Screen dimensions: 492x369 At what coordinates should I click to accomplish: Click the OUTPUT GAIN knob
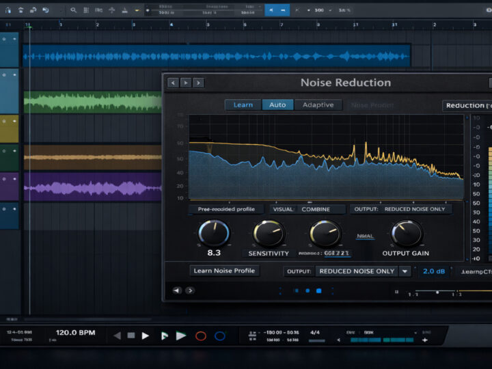click(x=407, y=234)
